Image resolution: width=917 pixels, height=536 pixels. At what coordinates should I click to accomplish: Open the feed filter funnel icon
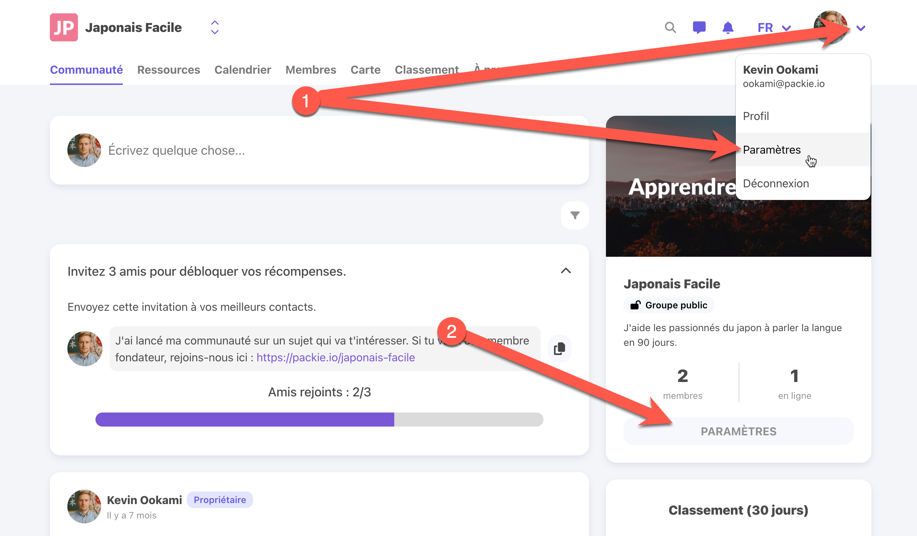[x=575, y=215]
